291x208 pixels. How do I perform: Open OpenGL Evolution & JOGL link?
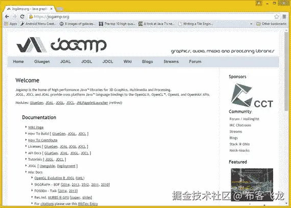point(55,178)
